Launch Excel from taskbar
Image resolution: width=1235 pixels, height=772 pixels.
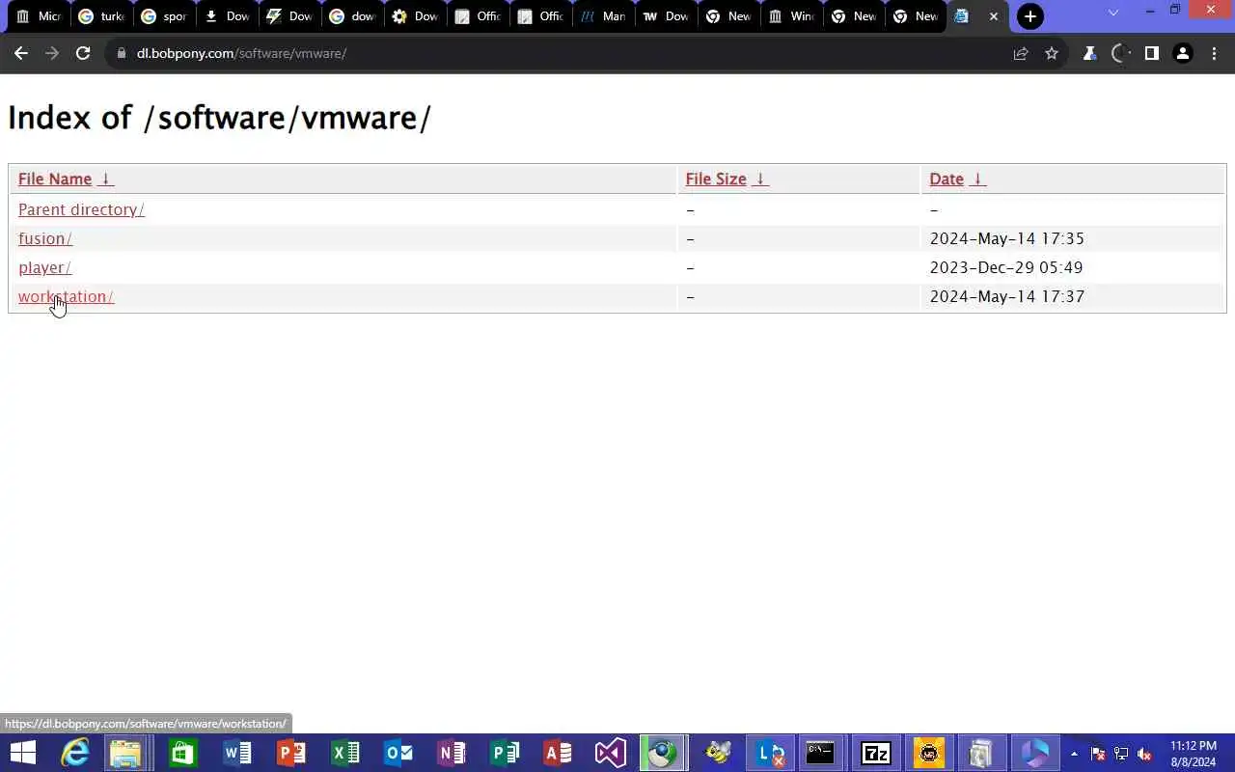pos(344,753)
